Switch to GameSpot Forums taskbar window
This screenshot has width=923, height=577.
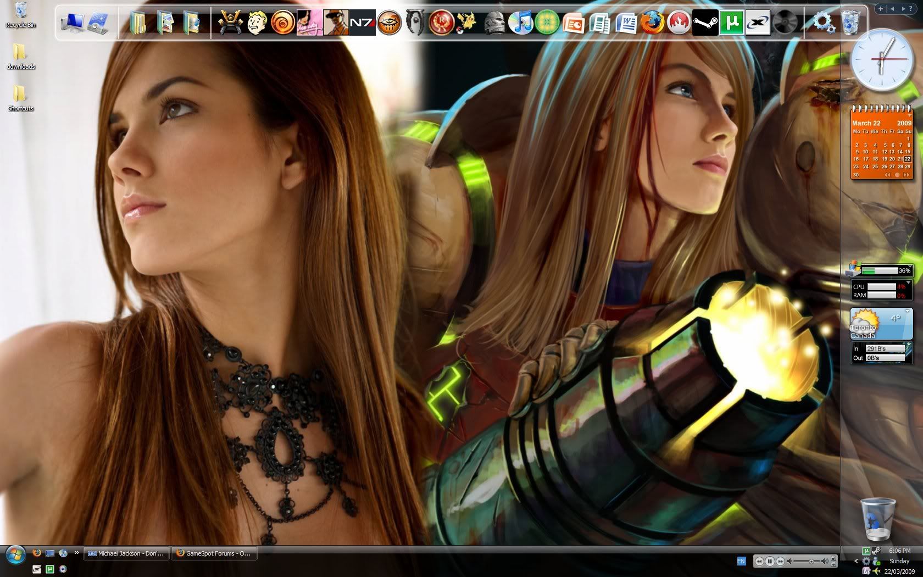(215, 553)
